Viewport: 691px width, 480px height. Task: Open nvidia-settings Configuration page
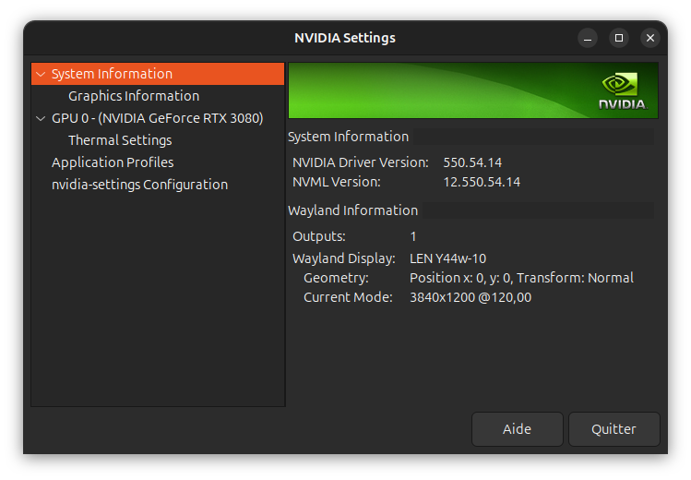coord(139,185)
